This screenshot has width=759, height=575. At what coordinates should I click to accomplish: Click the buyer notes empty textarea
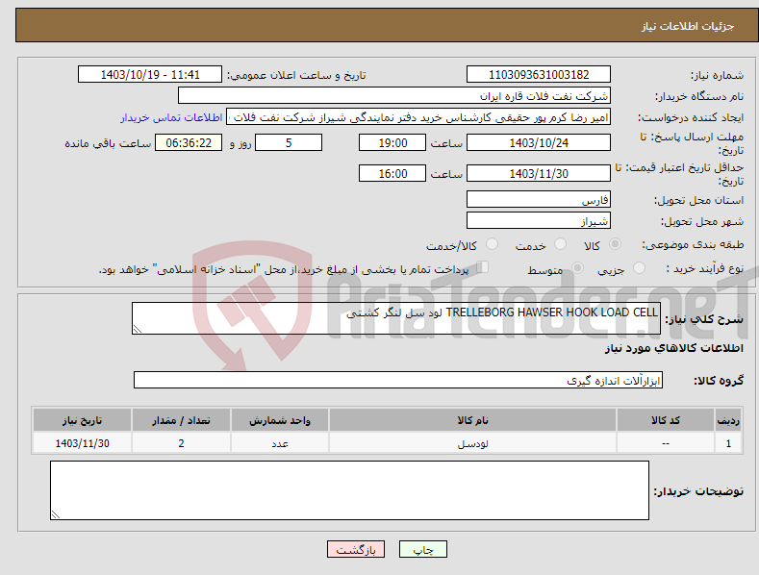(349, 490)
